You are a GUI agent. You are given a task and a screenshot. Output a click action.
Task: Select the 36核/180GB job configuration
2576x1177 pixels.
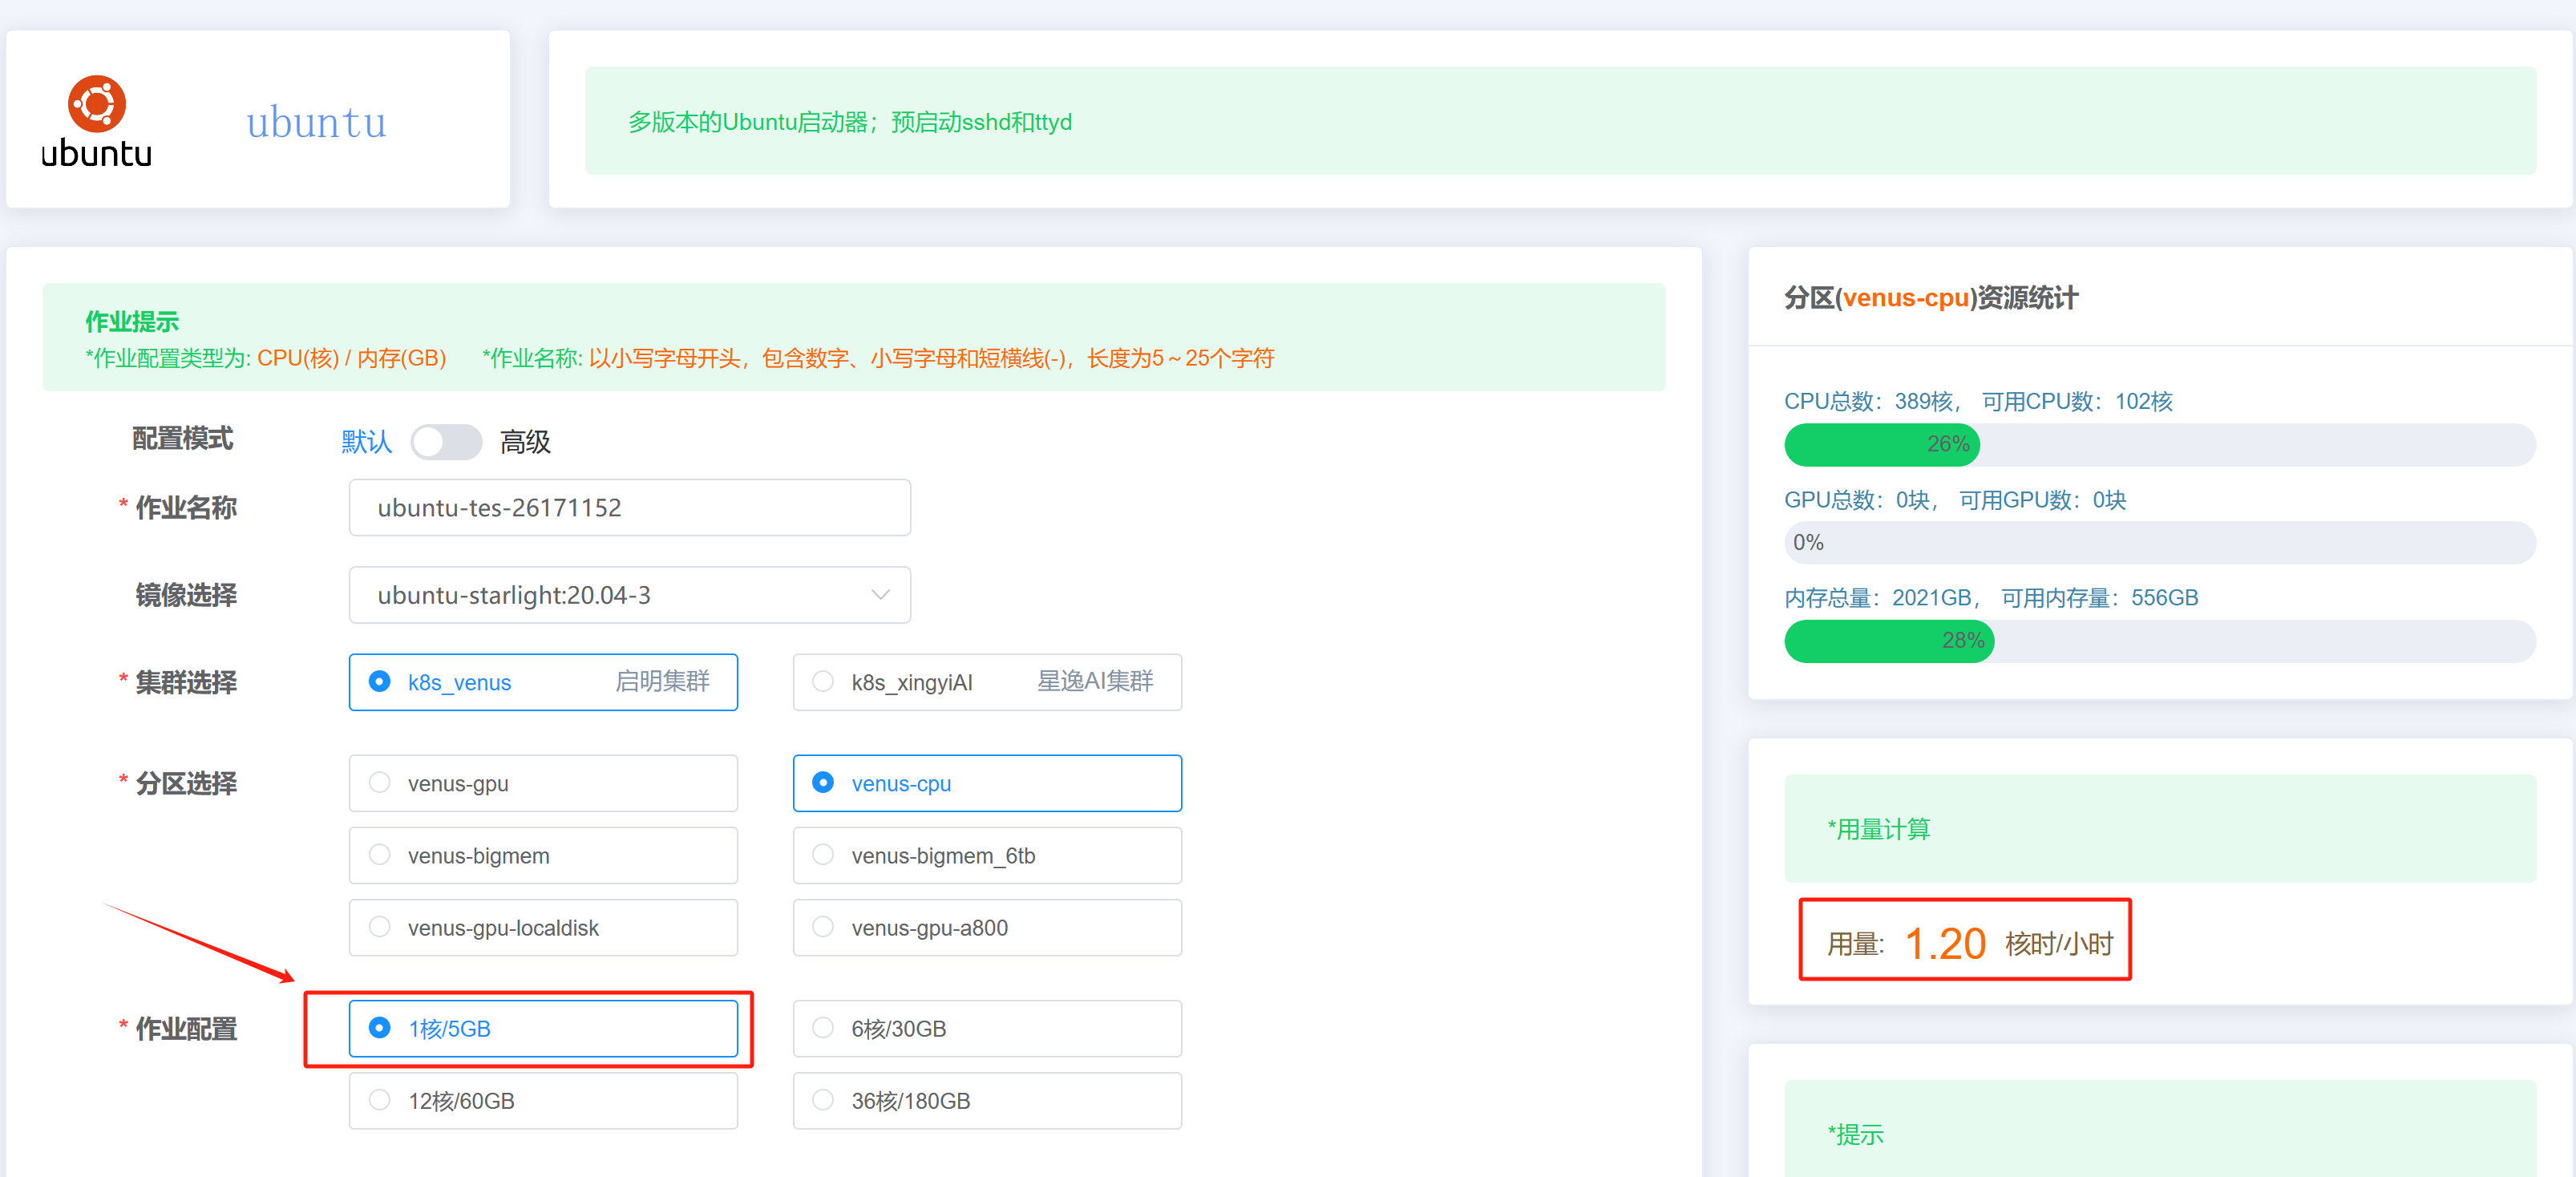click(986, 1100)
